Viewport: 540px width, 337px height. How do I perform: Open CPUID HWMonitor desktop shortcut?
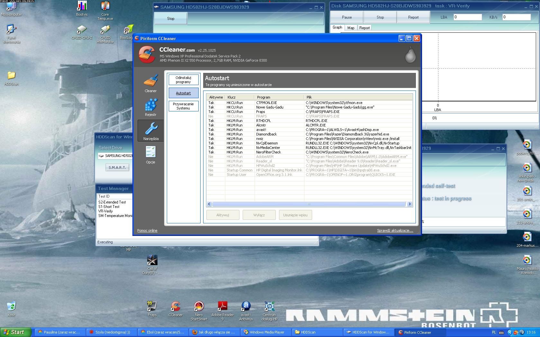(x=105, y=34)
